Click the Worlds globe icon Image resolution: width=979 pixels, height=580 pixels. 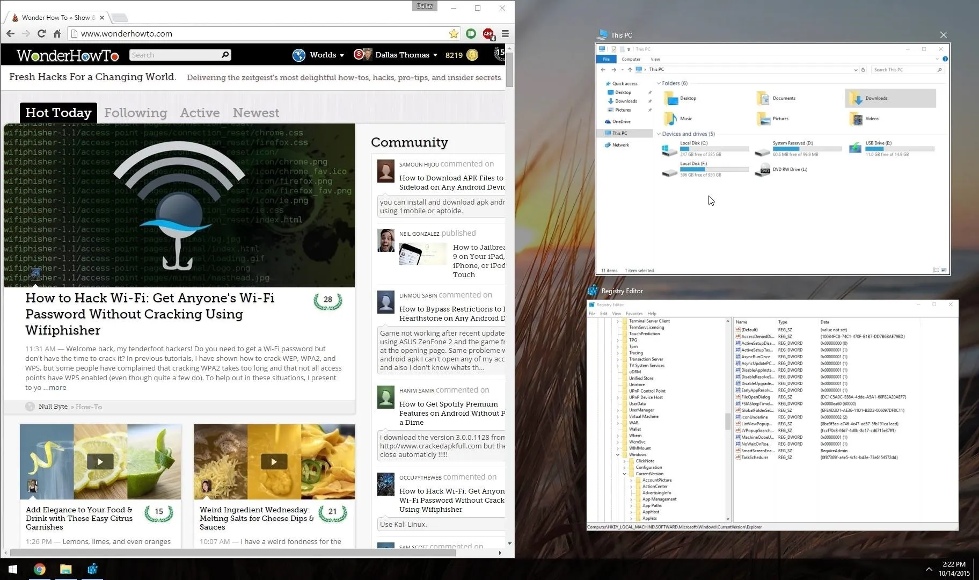pyautogui.click(x=299, y=55)
